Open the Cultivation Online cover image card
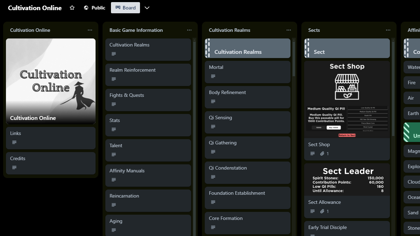Viewport: 420px width, 236px height. 51,81
